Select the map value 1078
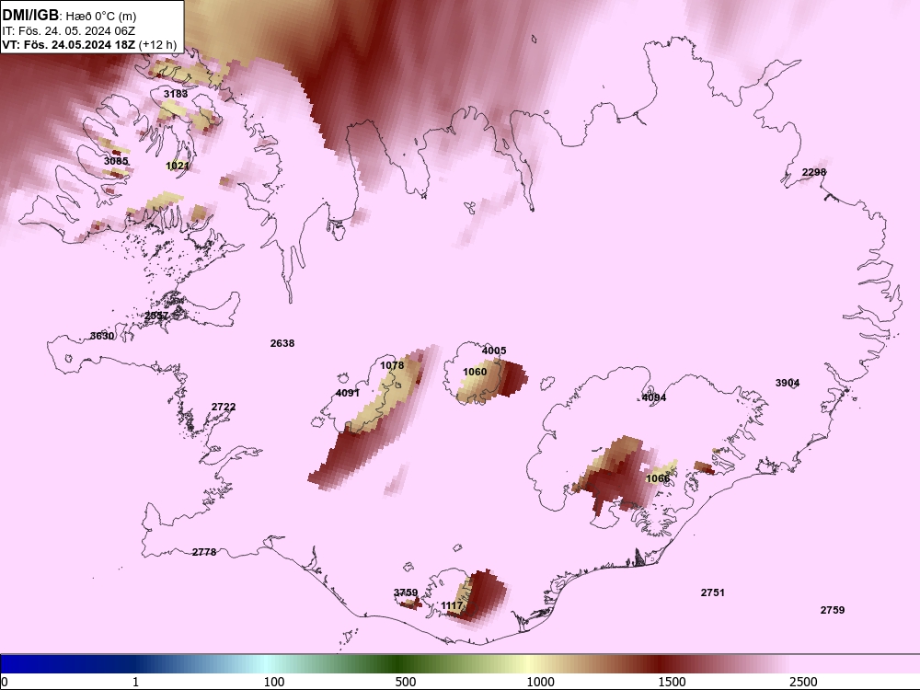The height and width of the screenshot is (690, 920). tap(392, 365)
